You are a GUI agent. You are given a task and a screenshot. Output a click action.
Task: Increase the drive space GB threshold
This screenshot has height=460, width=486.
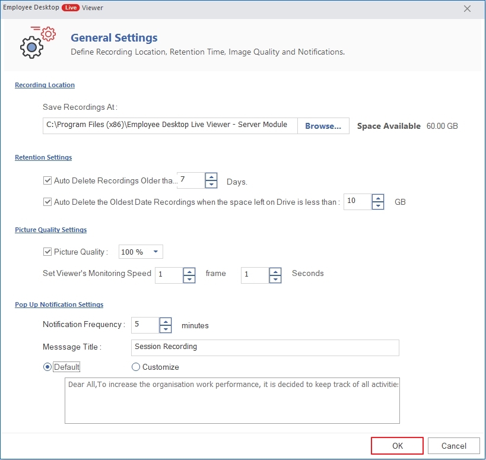click(378, 198)
